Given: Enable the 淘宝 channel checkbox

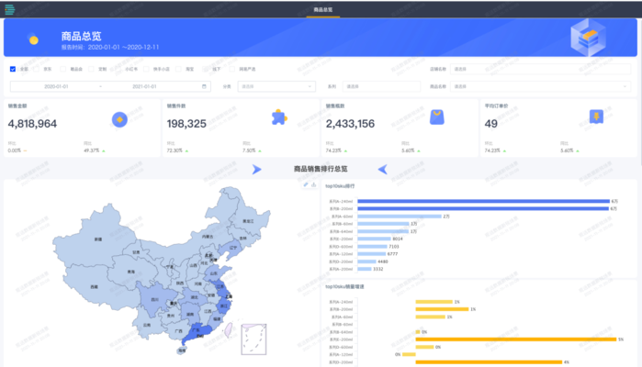Looking at the screenshot, I should pos(180,68).
